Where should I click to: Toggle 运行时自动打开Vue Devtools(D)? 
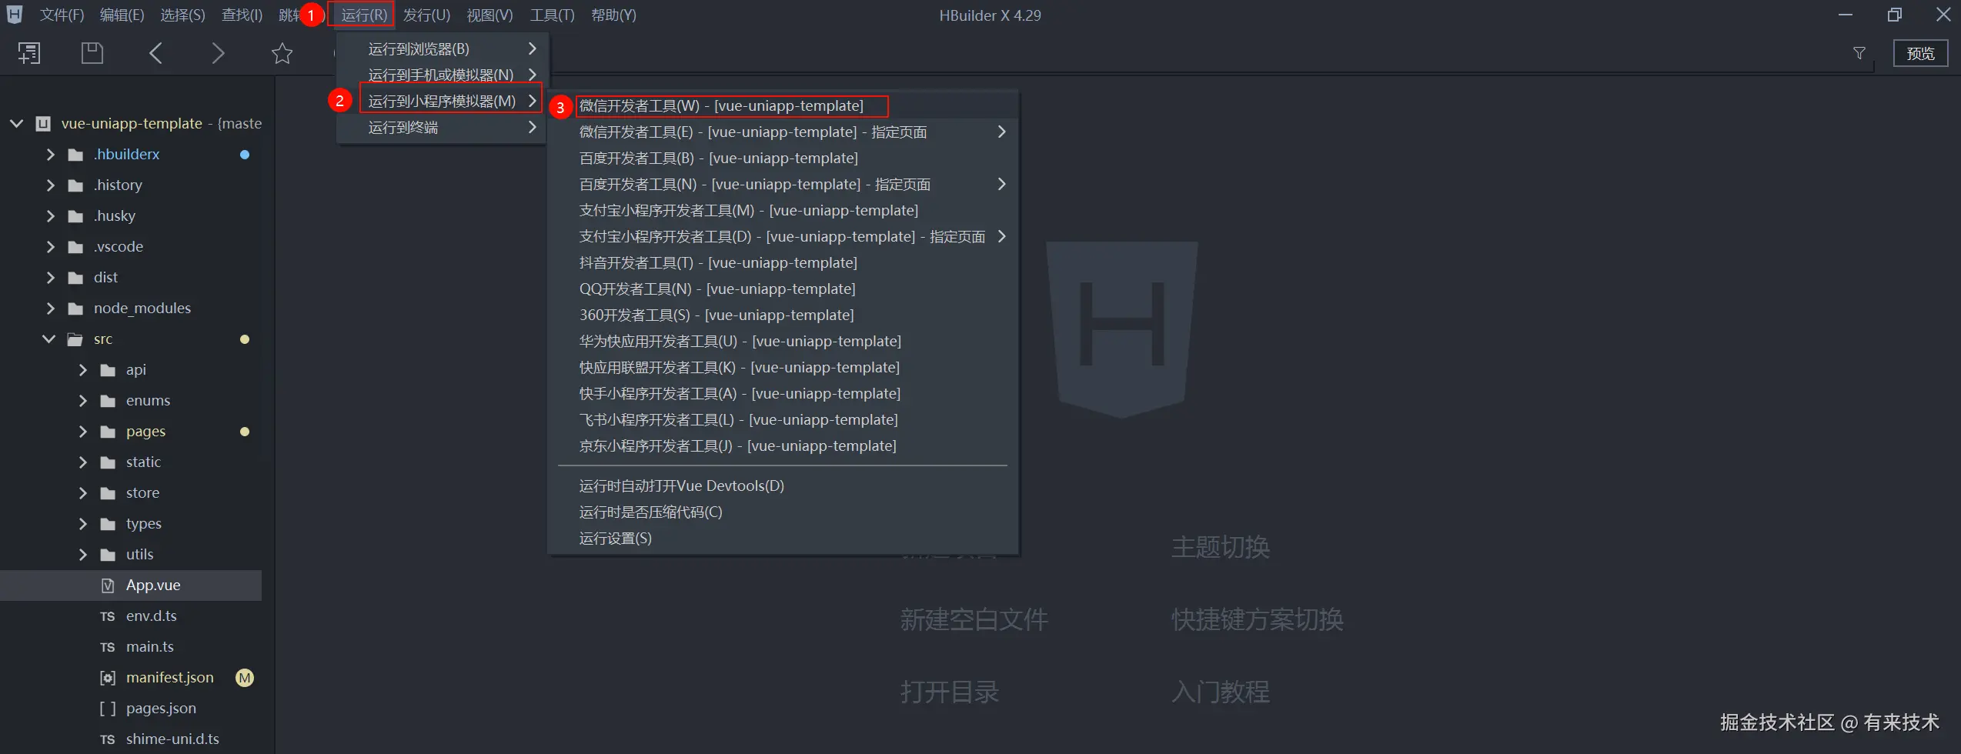point(783,485)
